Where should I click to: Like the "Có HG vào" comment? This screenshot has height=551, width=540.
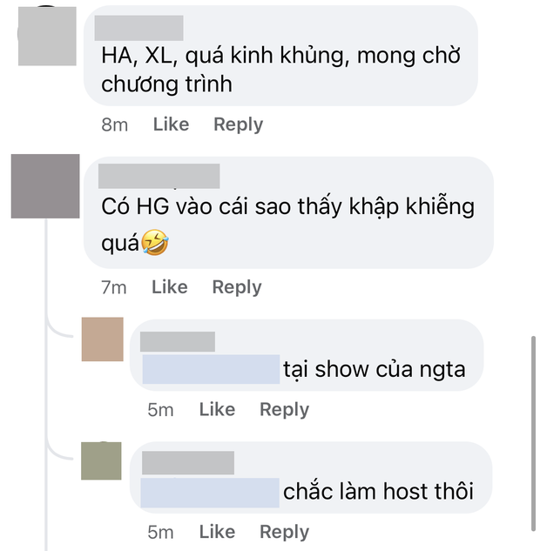[170, 287]
